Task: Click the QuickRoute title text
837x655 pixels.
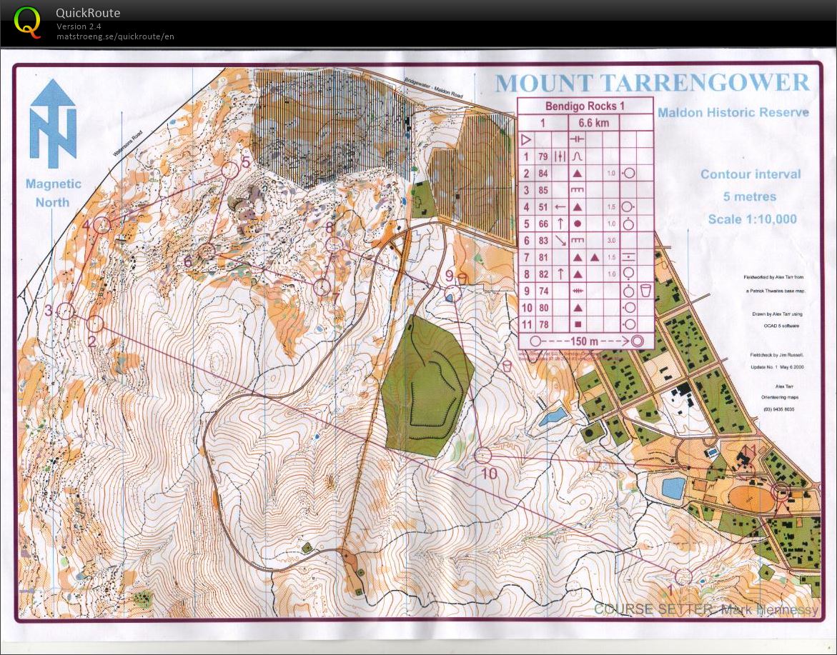Action: coord(88,13)
